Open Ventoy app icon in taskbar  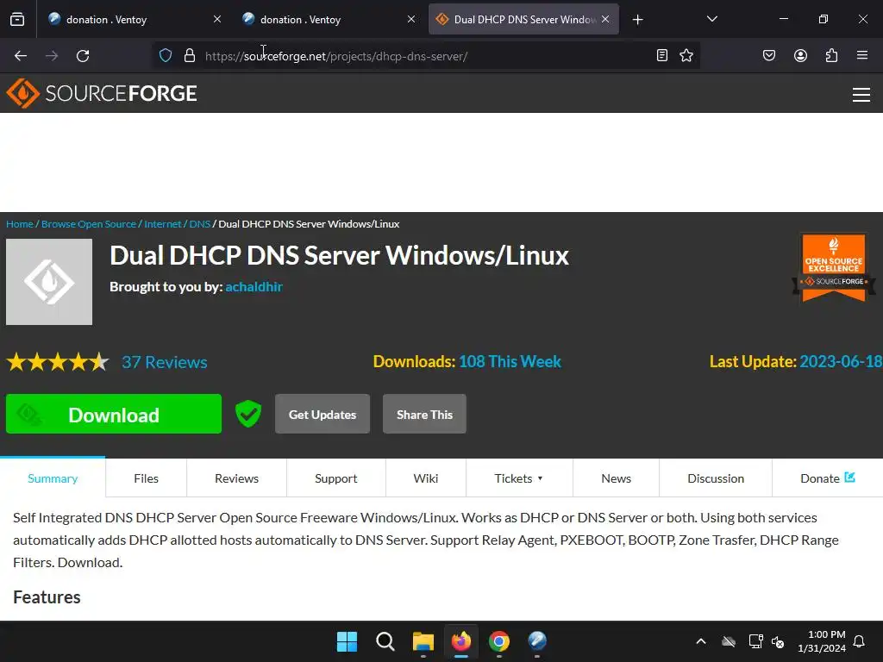click(x=537, y=641)
